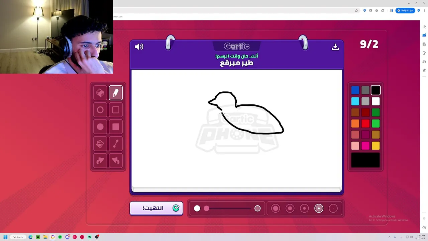Screen dimensions: 428x241
Task: Click the right-pointing curved arrow tool
Action: (100, 161)
